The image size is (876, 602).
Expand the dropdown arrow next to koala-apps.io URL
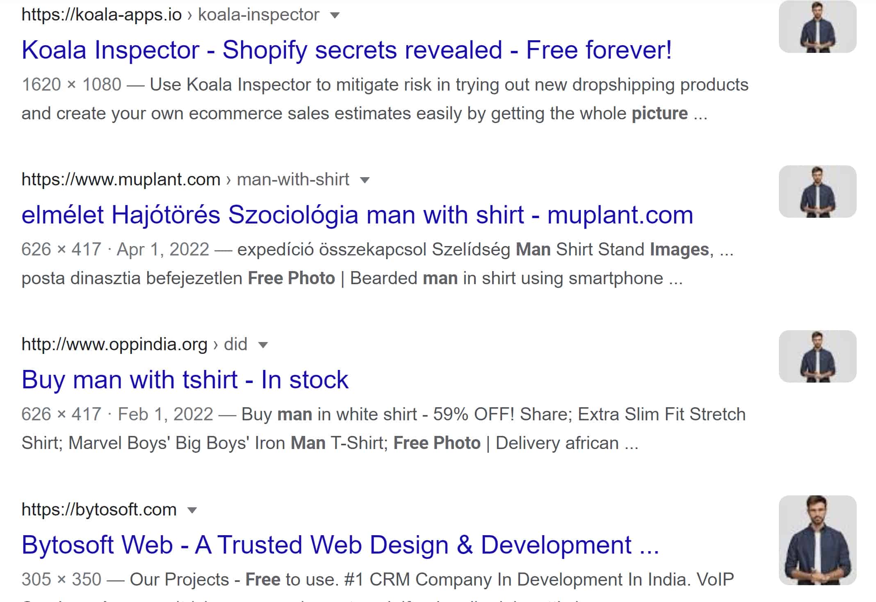[x=335, y=16]
